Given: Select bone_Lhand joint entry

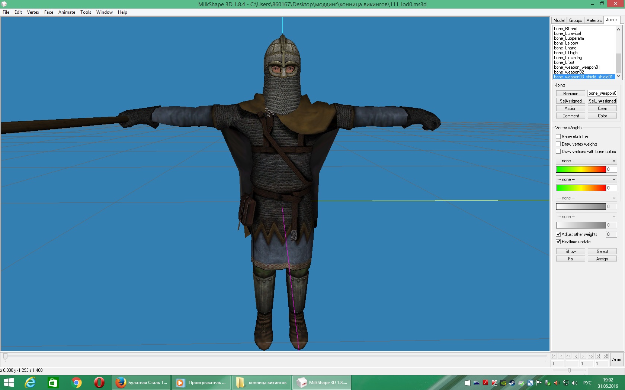Looking at the screenshot, I should 584,48.
